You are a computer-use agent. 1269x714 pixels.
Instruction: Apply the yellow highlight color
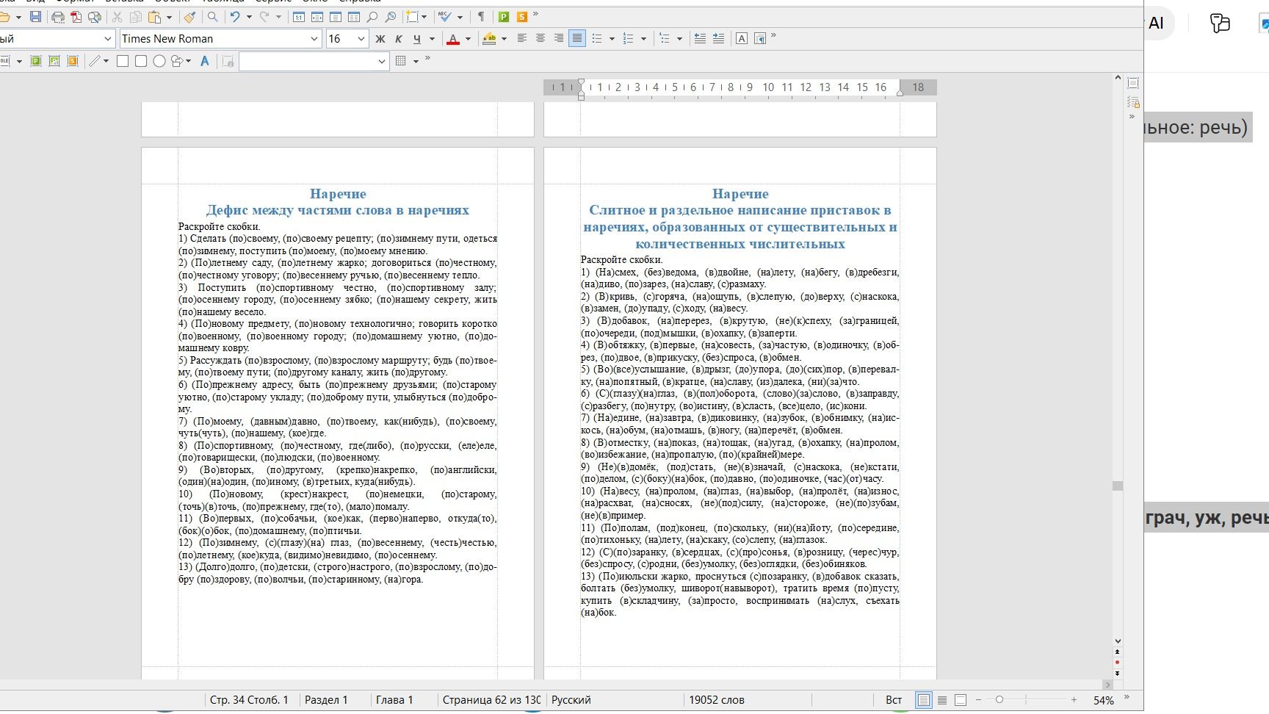(x=489, y=38)
